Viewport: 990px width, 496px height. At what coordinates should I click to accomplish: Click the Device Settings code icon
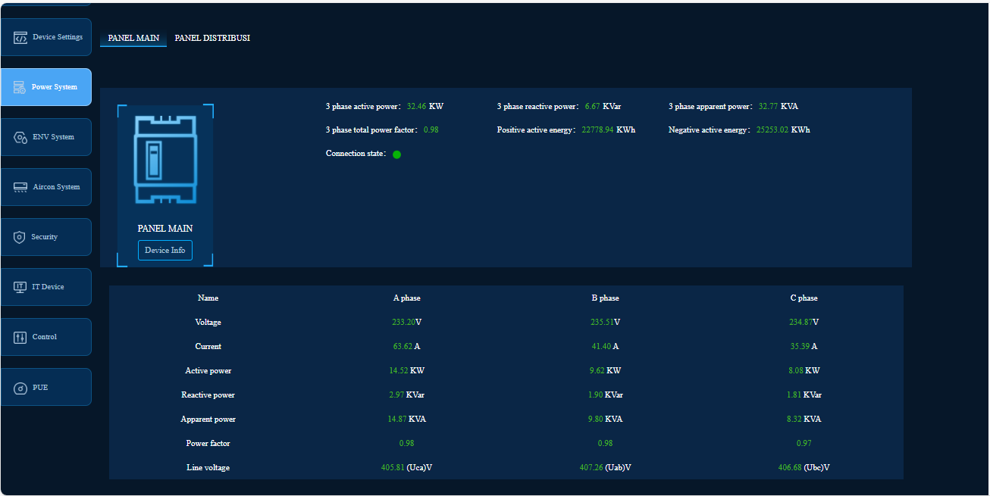point(20,38)
